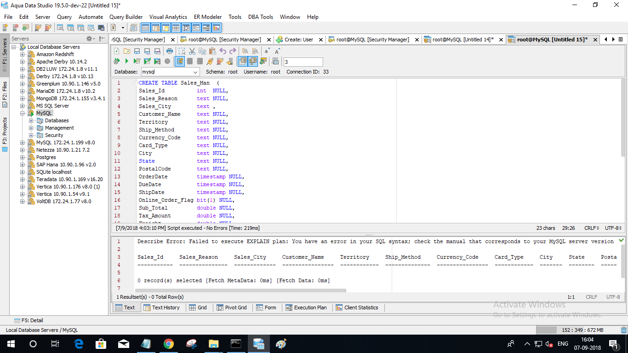Click the Register Server icon in main toolbar
Image resolution: width=628 pixels, height=353 pixels.
coord(5,28)
